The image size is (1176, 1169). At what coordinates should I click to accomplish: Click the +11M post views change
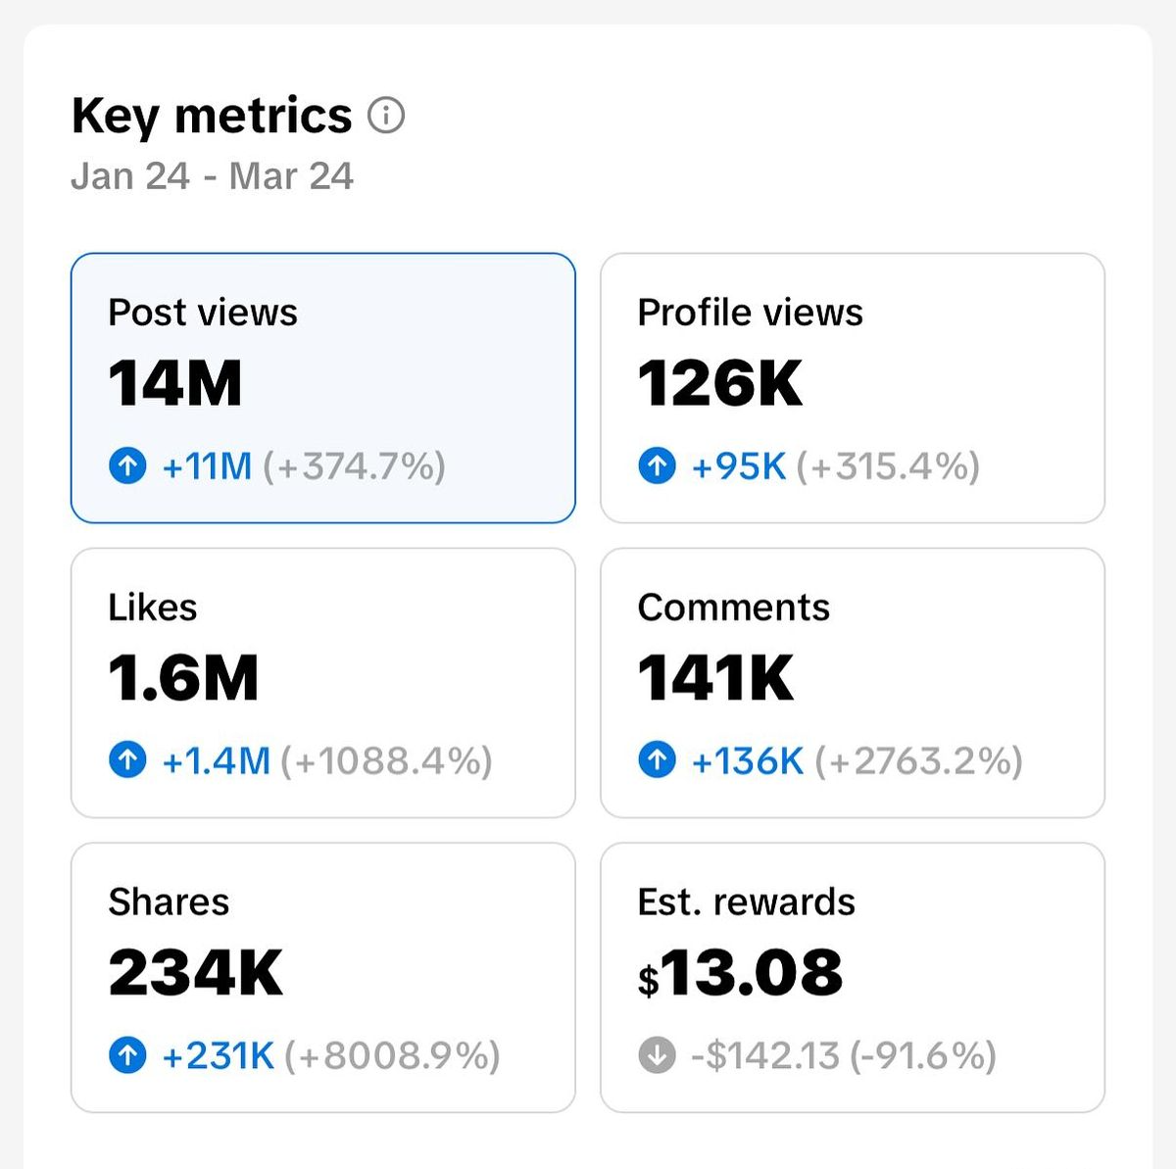[x=207, y=466]
